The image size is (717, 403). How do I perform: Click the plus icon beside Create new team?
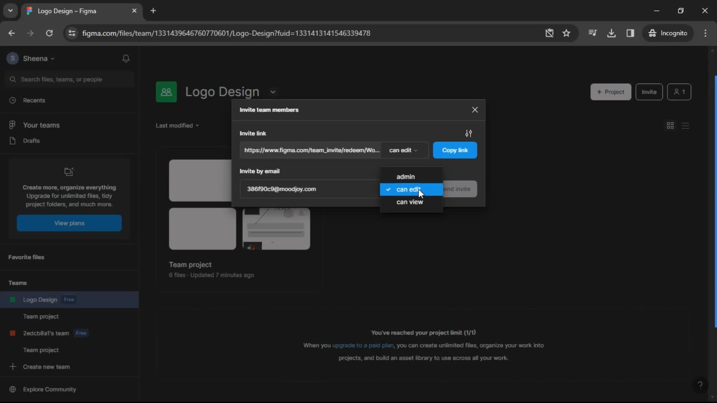[x=13, y=367]
